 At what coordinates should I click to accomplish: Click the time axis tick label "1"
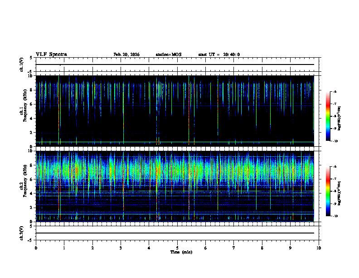click(x=64, y=248)
